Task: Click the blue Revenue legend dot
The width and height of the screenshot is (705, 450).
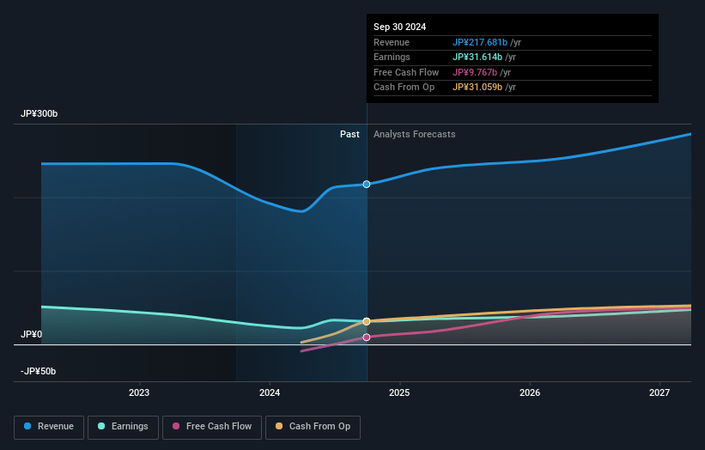Action: coord(27,426)
